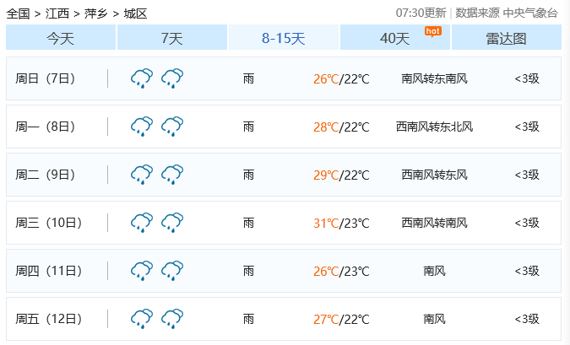
Task: Go to 全国 breadcrumb link
Action: click(x=19, y=13)
